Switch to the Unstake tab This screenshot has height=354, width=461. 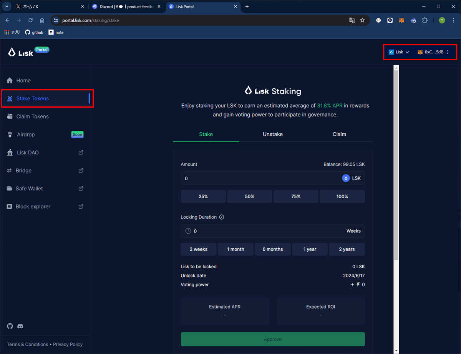pyautogui.click(x=273, y=134)
